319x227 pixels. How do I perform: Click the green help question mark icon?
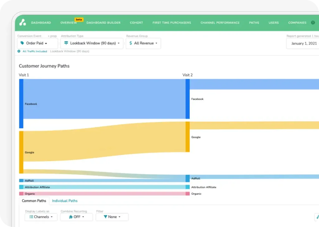coord(313,23)
